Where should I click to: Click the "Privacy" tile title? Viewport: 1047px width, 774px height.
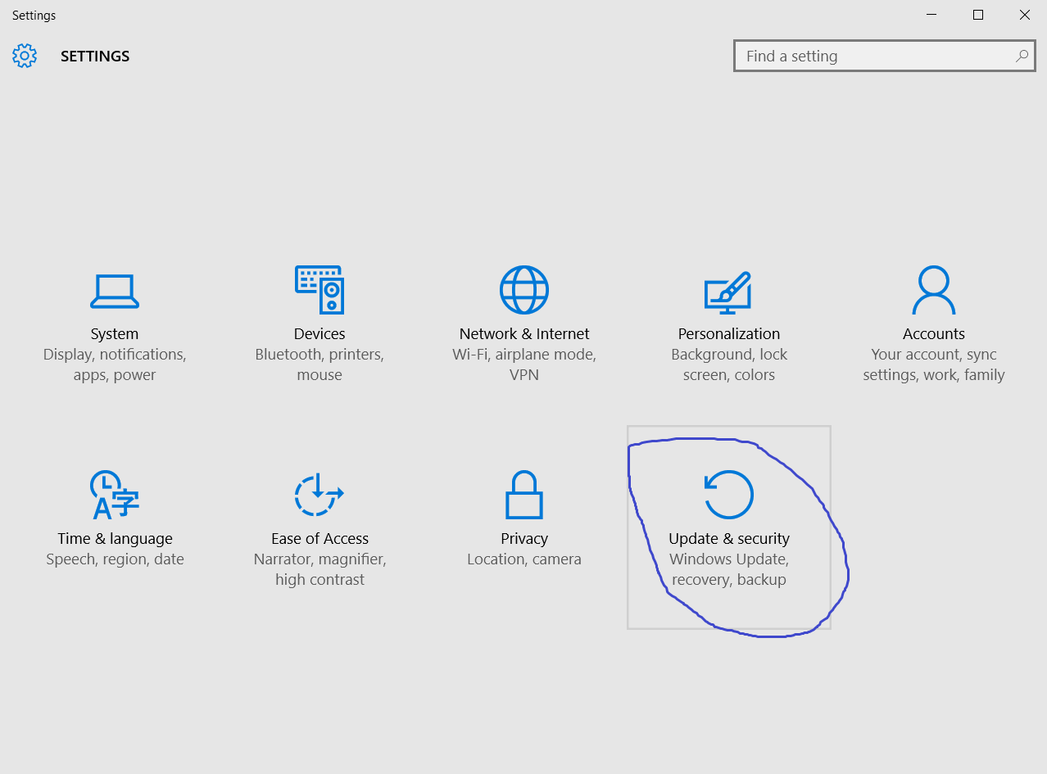point(524,538)
